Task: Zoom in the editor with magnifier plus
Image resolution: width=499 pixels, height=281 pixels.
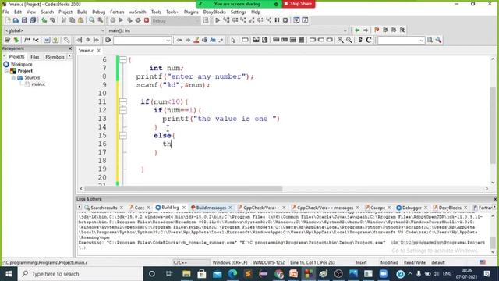Action: (341, 40)
